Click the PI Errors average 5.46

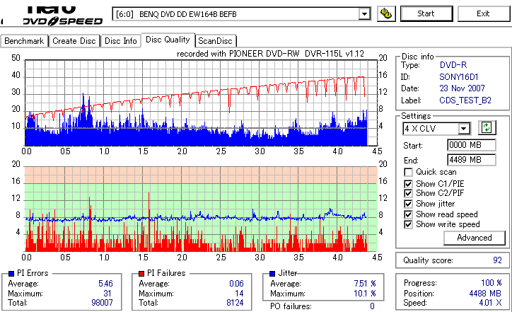pyautogui.click(x=105, y=284)
